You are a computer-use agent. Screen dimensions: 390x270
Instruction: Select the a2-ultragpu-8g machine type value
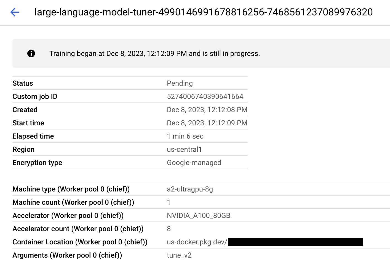(189, 189)
